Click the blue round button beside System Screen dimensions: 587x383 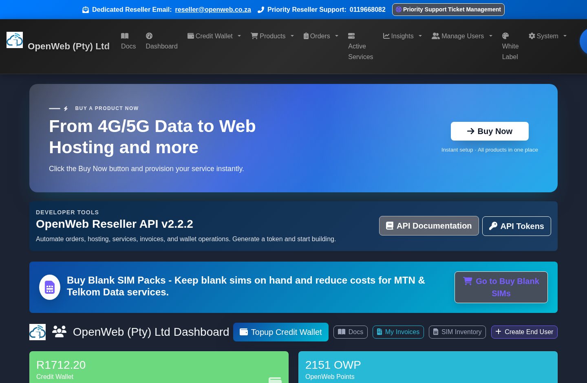point(583,41)
